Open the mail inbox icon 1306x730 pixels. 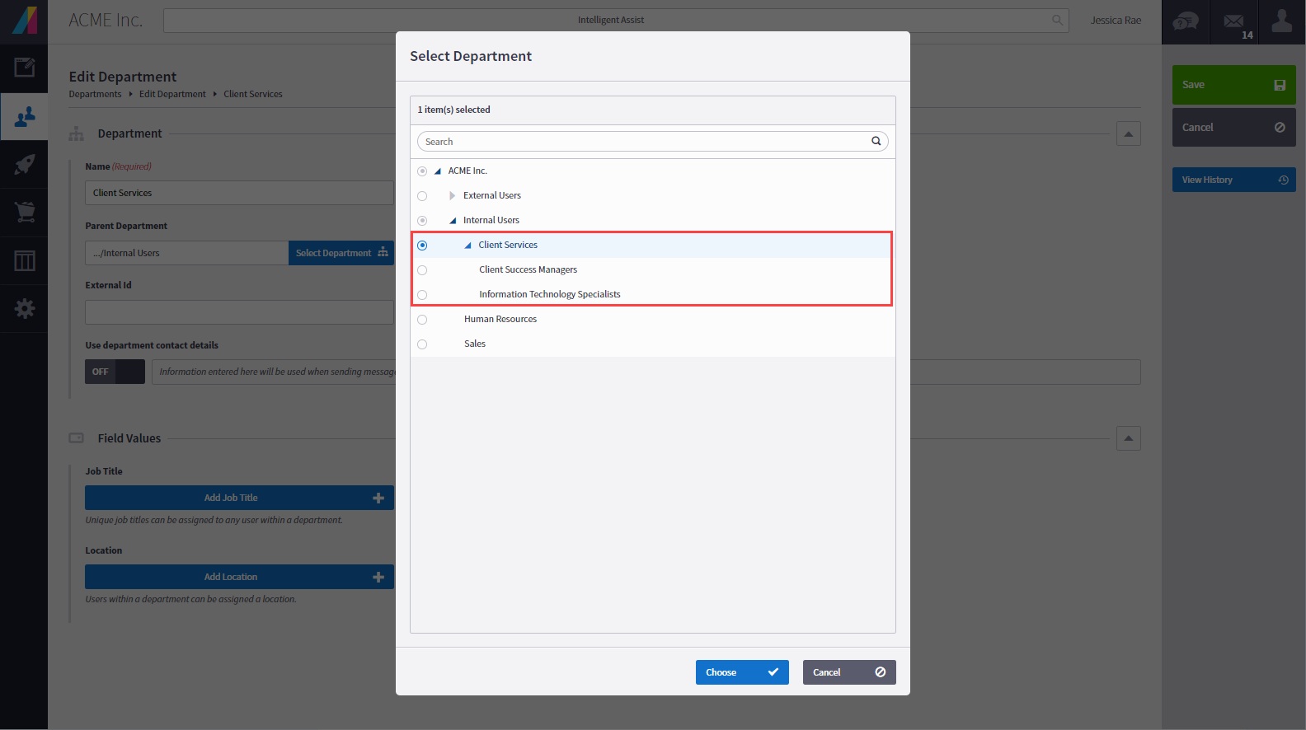coord(1233,21)
